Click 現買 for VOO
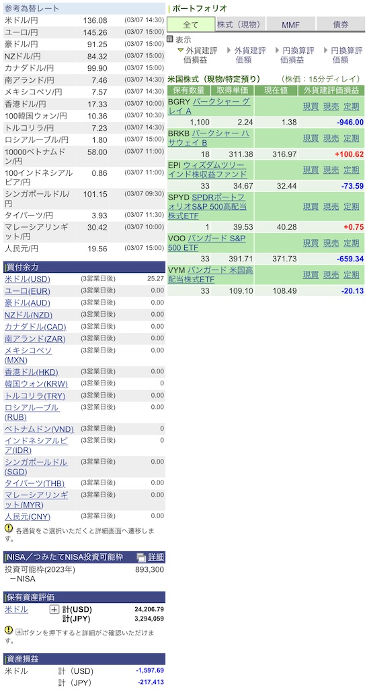This screenshot has height=690, width=367. point(311,243)
